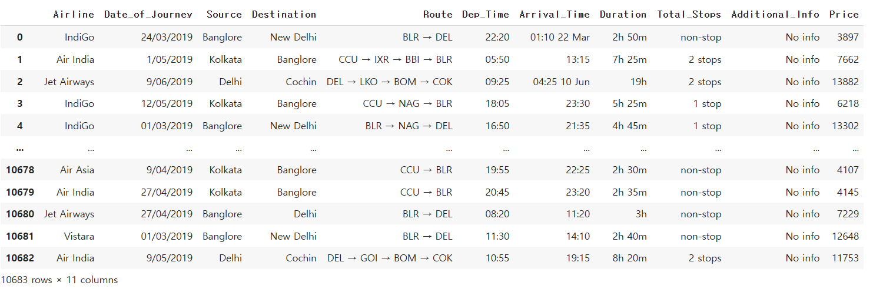Screen dimensions: 873x289
Task: Click the Airline column header
Action: coord(74,14)
